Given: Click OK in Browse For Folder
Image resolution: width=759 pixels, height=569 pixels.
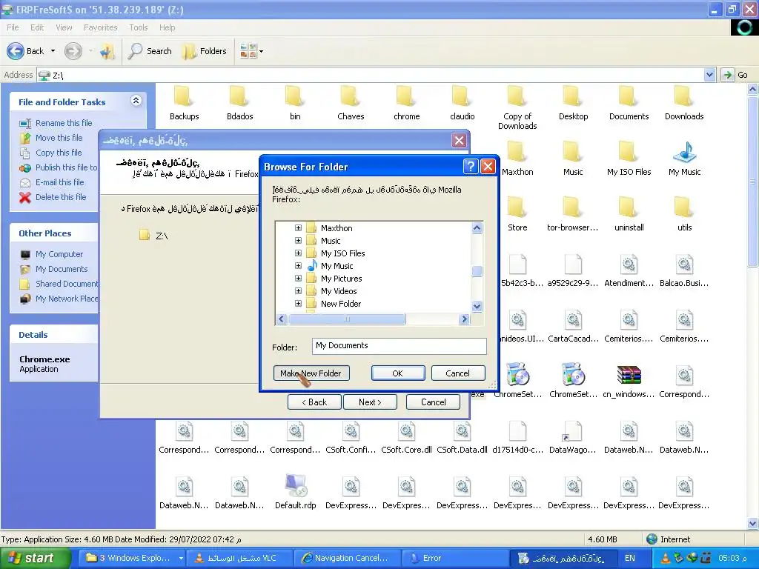Looking at the screenshot, I should [397, 373].
